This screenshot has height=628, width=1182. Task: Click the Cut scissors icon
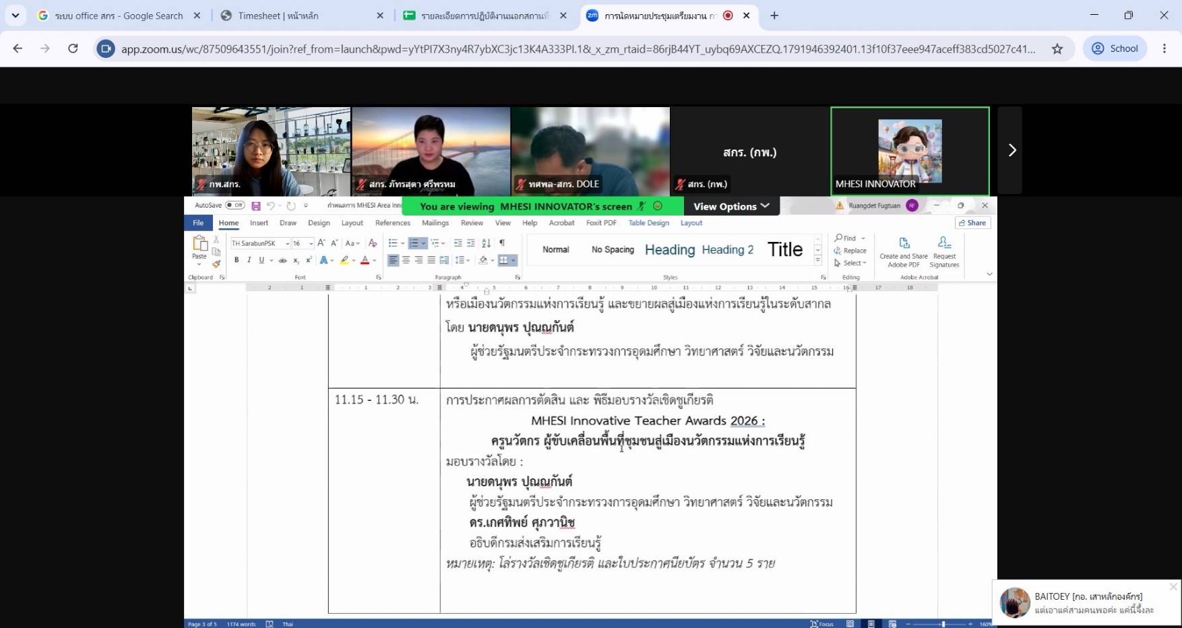pos(216,239)
